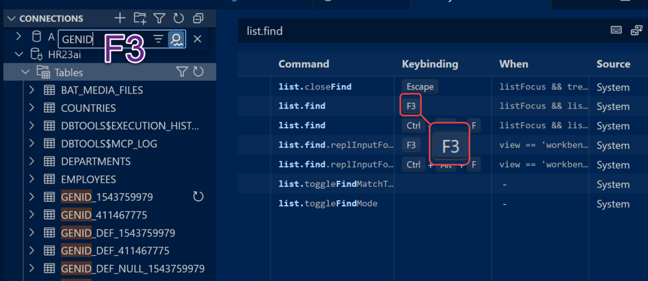Viewport: 648px width, 281px height.
Task: Collapse the HR23ai connection node
Action: 19,54
